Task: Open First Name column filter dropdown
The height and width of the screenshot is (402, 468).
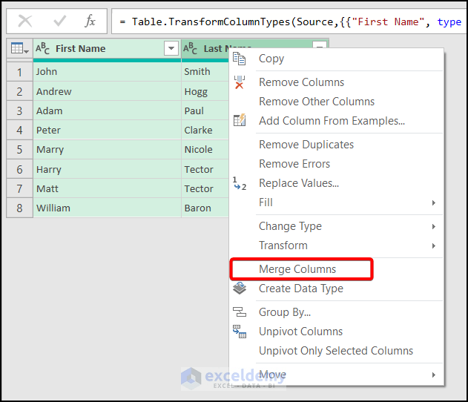Action: point(171,48)
